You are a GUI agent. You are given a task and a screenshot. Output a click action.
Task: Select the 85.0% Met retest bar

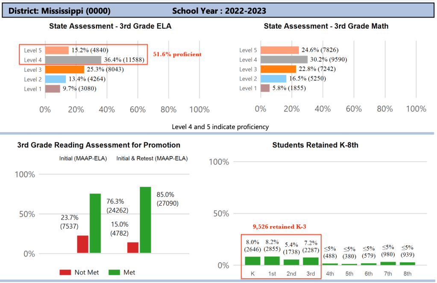[145, 220]
